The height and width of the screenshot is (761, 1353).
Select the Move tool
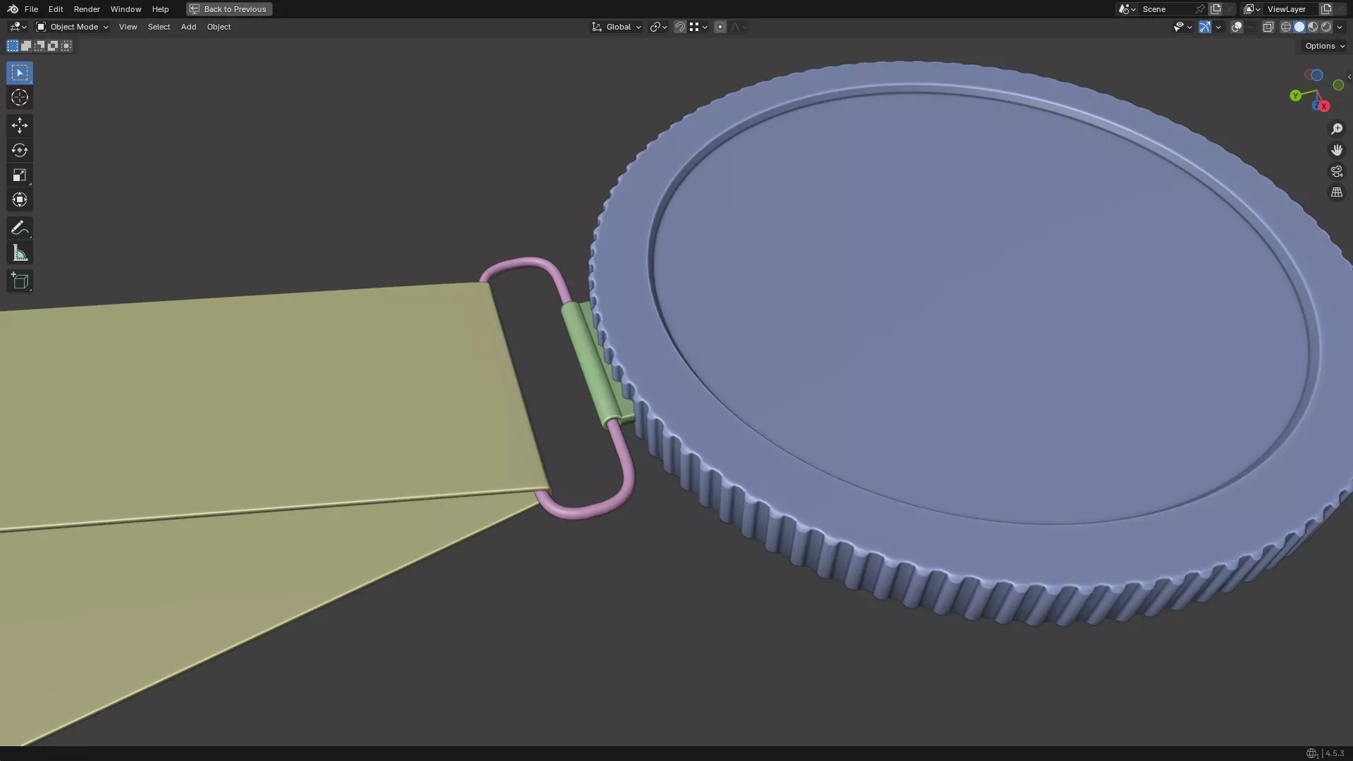pyautogui.click(x=19, y=125)
